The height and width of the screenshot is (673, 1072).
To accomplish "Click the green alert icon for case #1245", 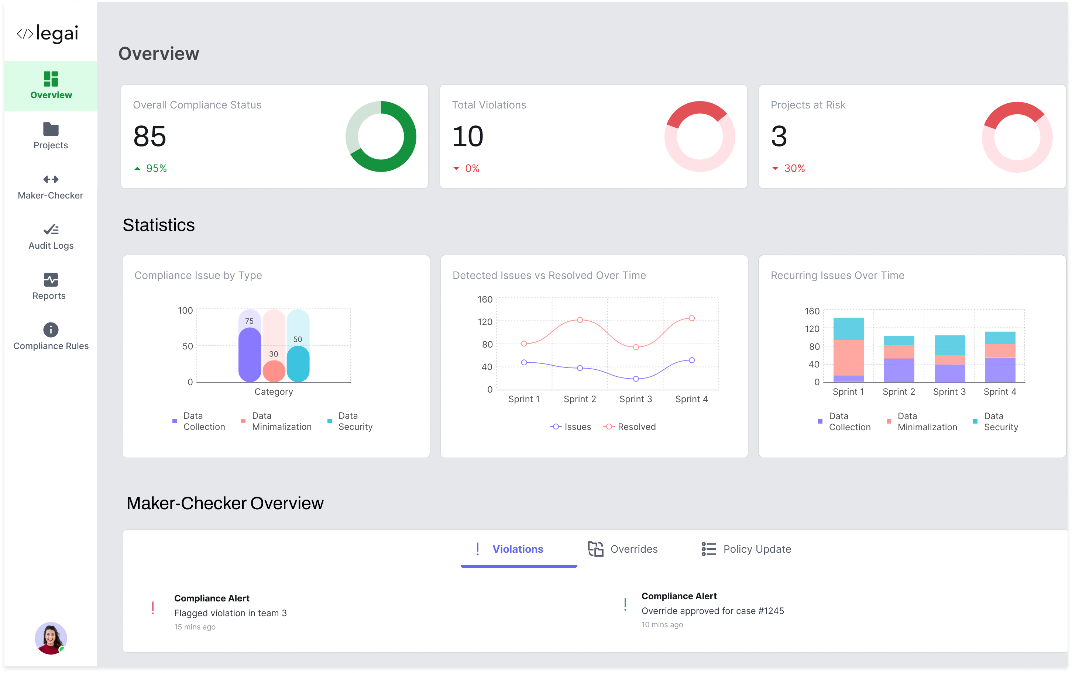I will tap(625, 604).
